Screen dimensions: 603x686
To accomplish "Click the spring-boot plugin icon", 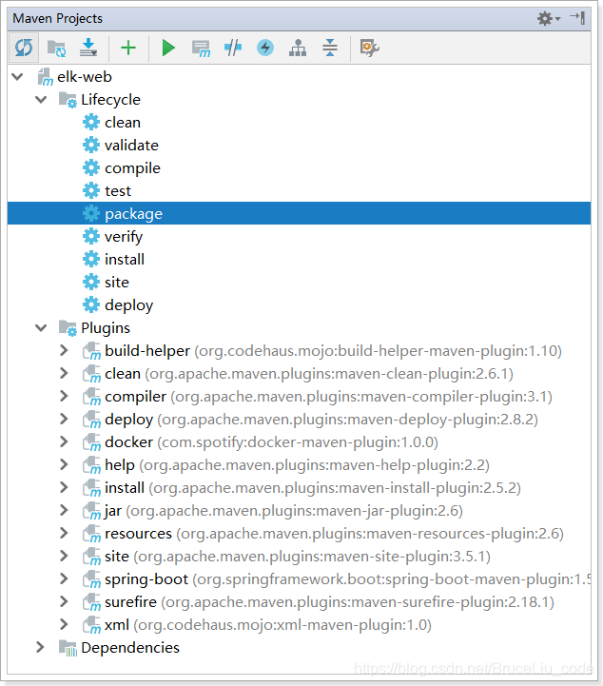I will point(92,579).
